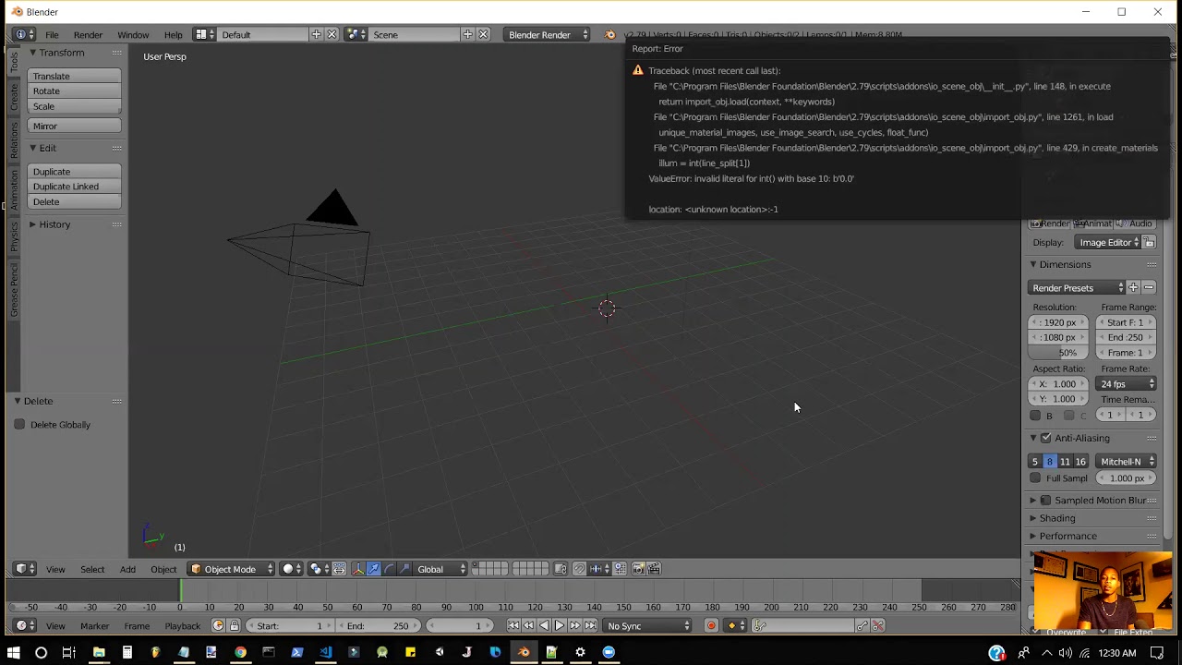Open the Window menu
Image resolution: width=1182 pixels, height=665 pixels.
tap(133, 35)
